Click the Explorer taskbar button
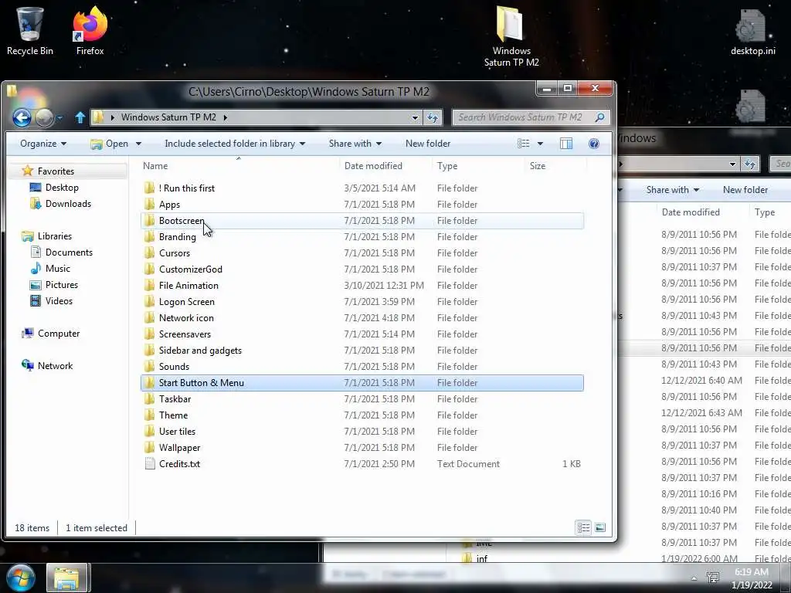The width and height of the screenshot is (791, 593). click(68, 578)
